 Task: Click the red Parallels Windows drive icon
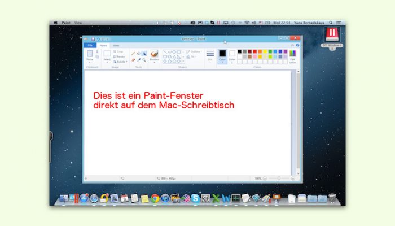332,34
